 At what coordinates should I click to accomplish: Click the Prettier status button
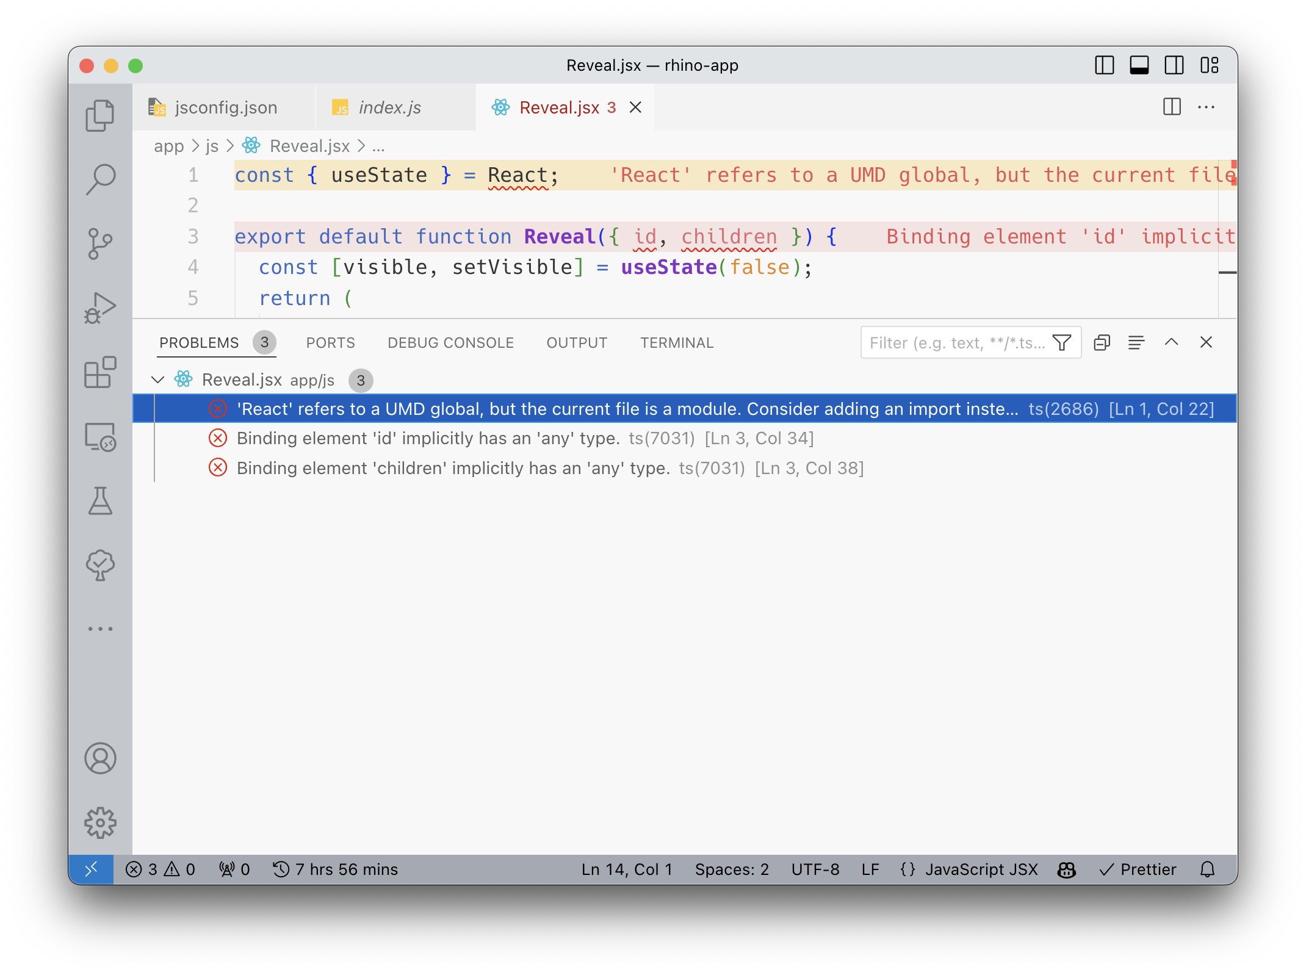1138,869
